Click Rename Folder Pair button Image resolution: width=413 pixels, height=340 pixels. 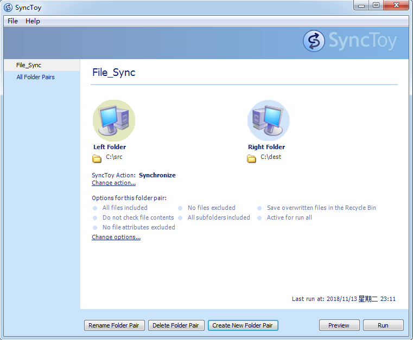point(114,325)
